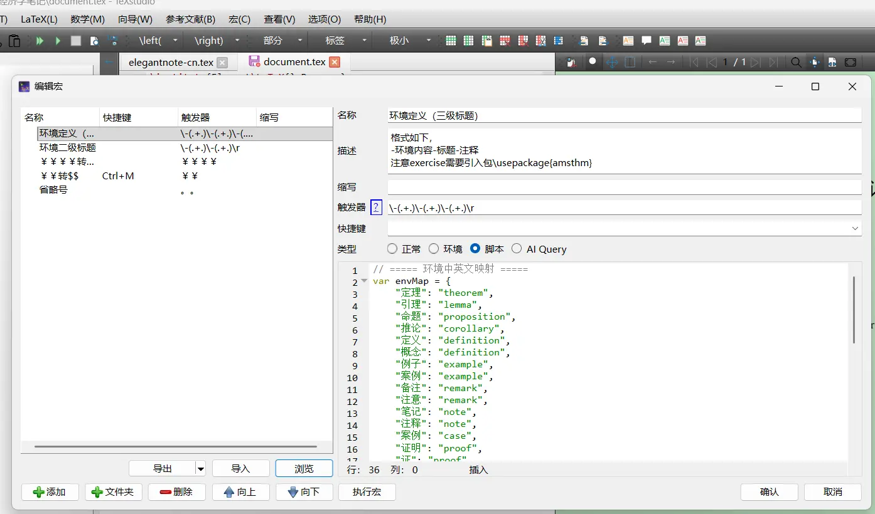Open the 向导(W) menu

pos(135,19)
